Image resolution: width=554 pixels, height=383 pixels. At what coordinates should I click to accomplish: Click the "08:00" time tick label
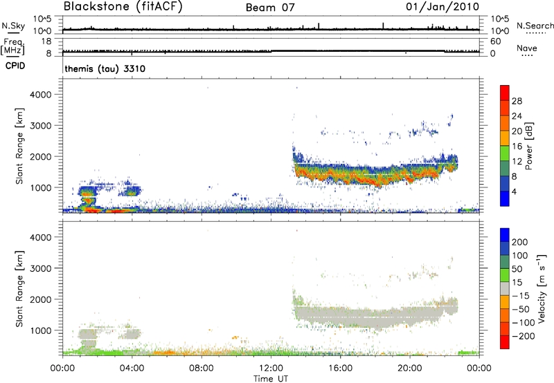(x=202, y=368)
